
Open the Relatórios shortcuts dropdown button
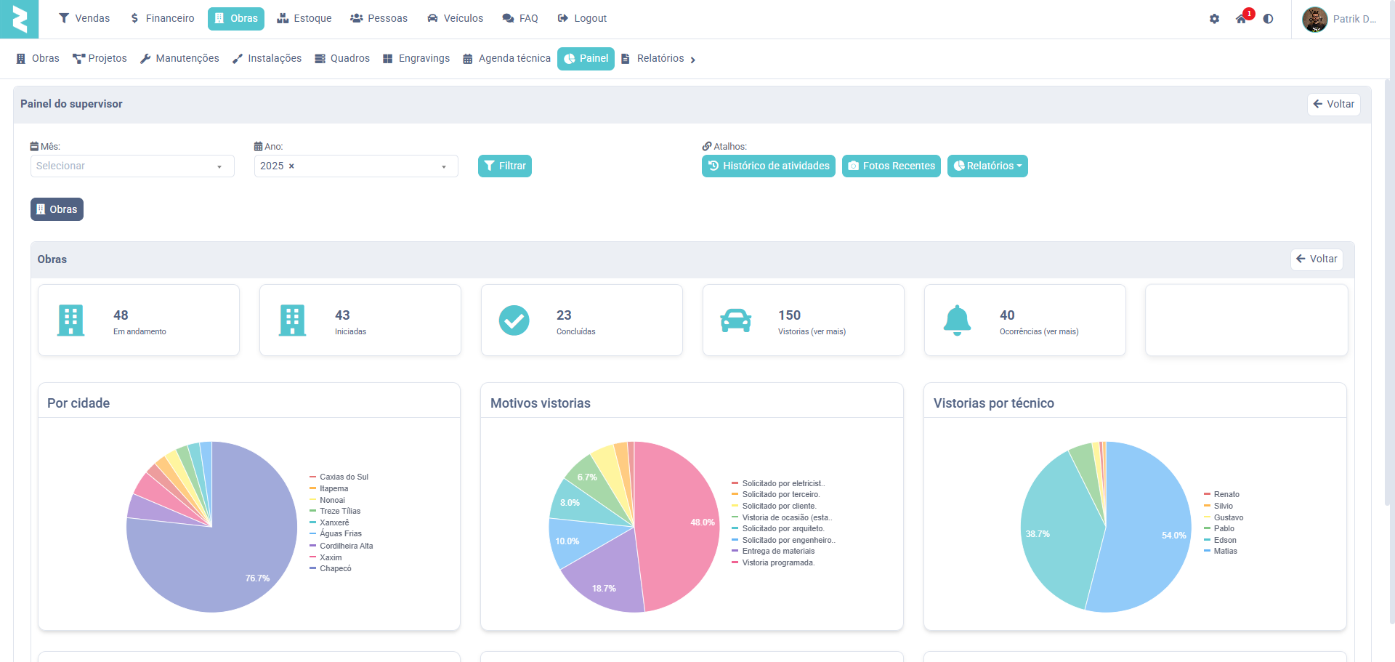coord(987,166)
